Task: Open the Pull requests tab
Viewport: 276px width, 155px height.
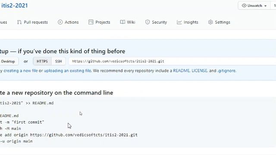Action: click(32, 22)
